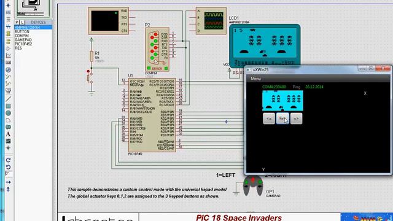
Task: Click the game preview image in uXWin25
Action: tap(282, 101)
